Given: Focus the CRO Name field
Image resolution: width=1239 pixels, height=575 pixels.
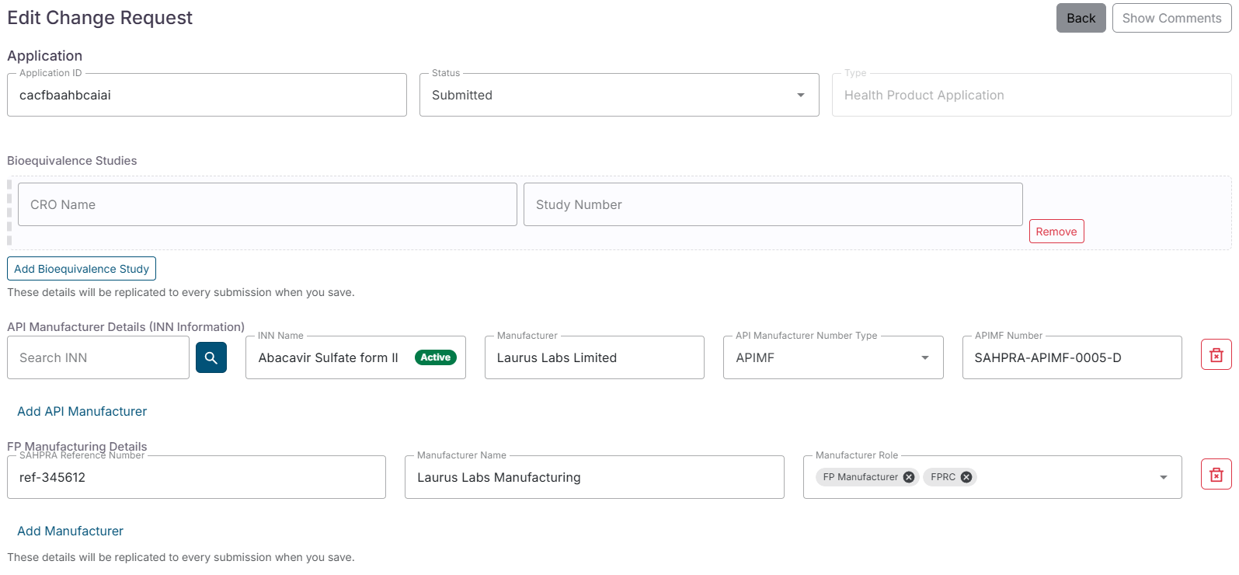Looking at the screenshot, I should click(267, 205).
